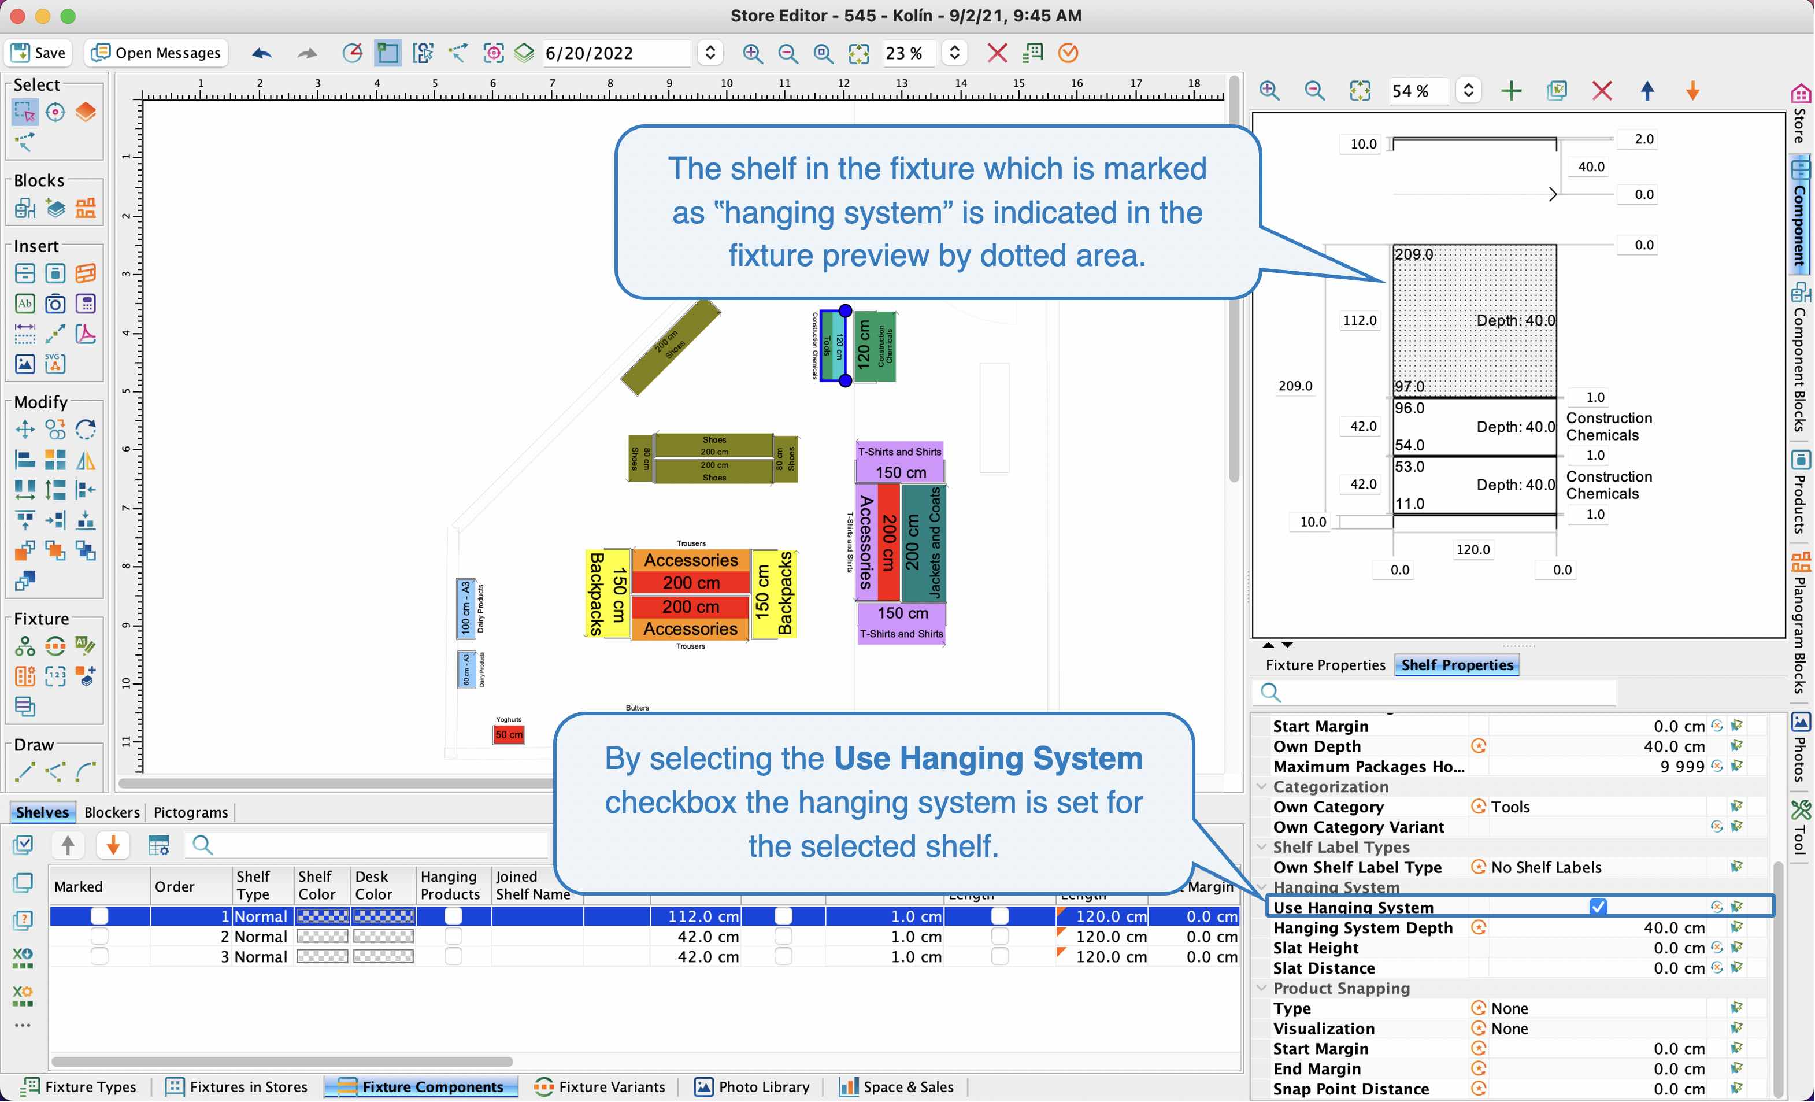Open the Own Category dropdown showing Tools
This screenshot has height=1102, width=1815.
click(1597, 807)
